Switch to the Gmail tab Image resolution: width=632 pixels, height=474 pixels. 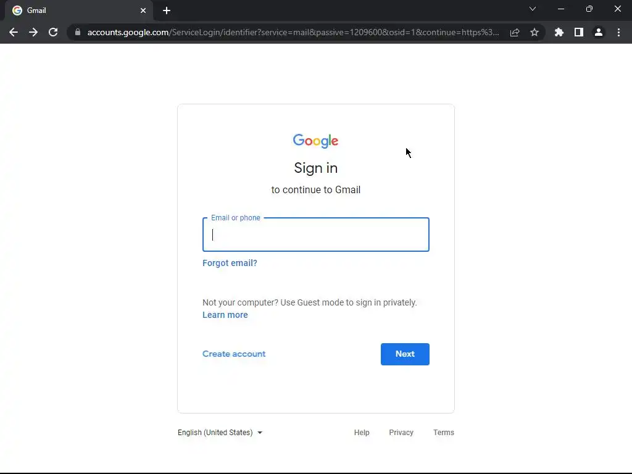pyautogui.click(x=78, y=10)
